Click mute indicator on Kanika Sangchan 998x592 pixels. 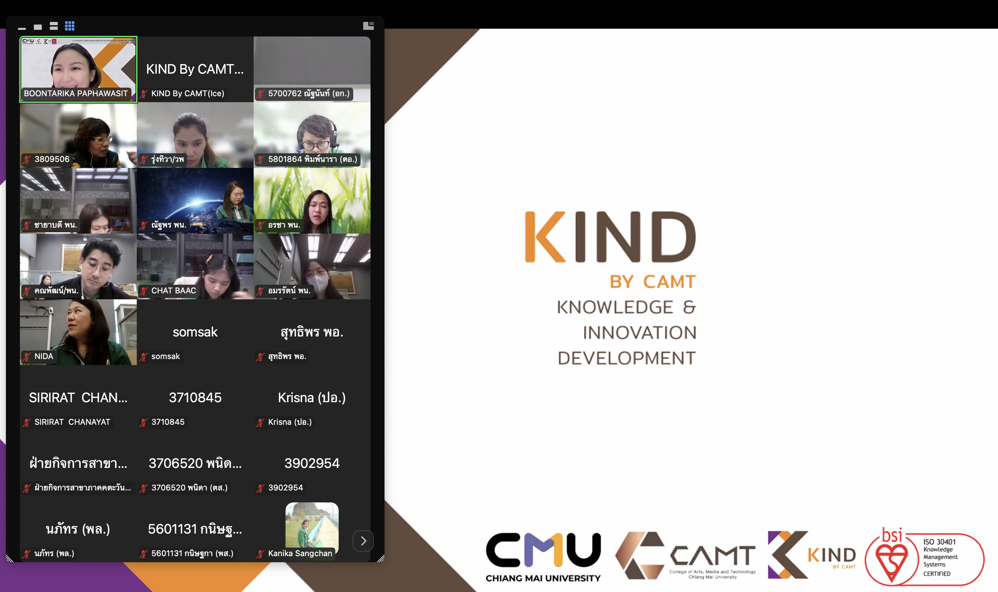[260, 554]
